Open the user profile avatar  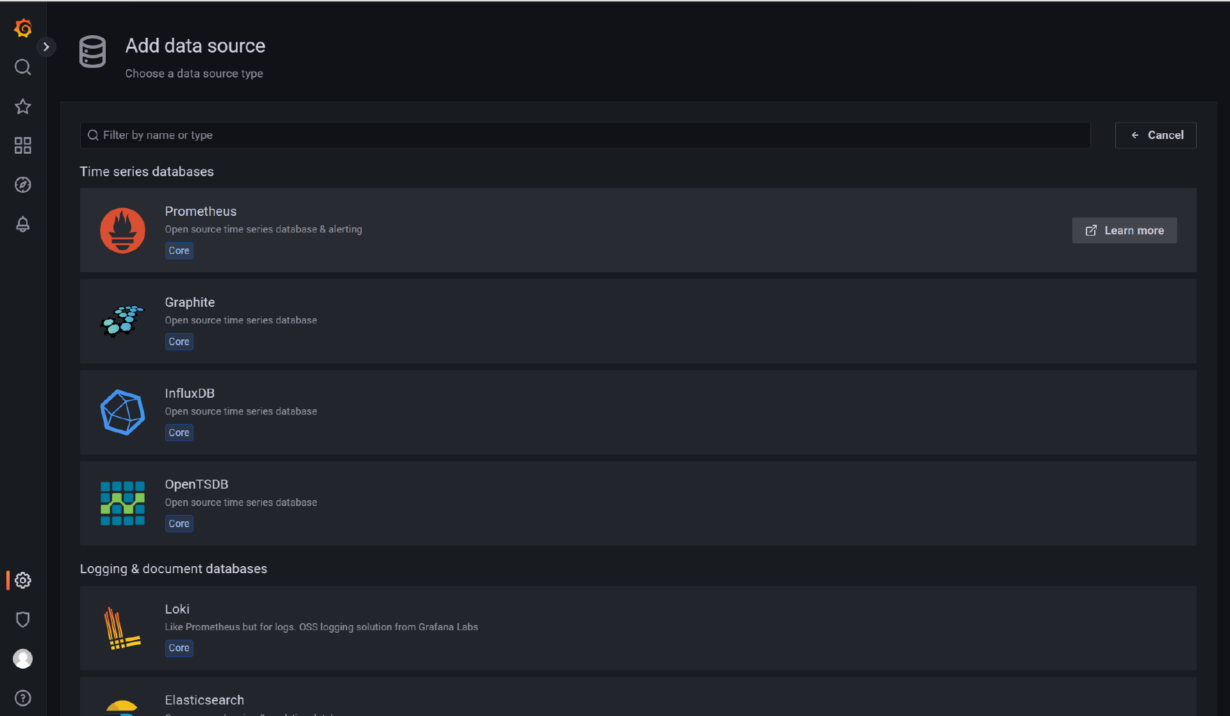click(23, 659)
